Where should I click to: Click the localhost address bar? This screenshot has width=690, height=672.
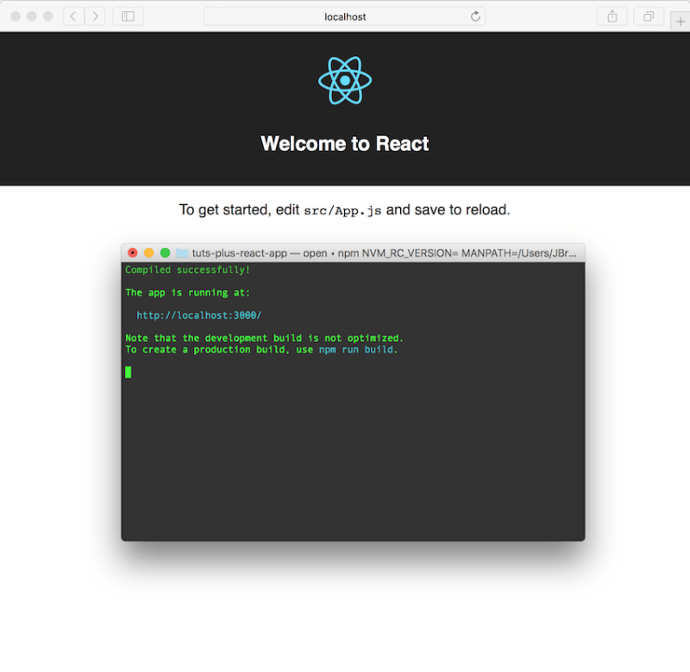(344, 16)
